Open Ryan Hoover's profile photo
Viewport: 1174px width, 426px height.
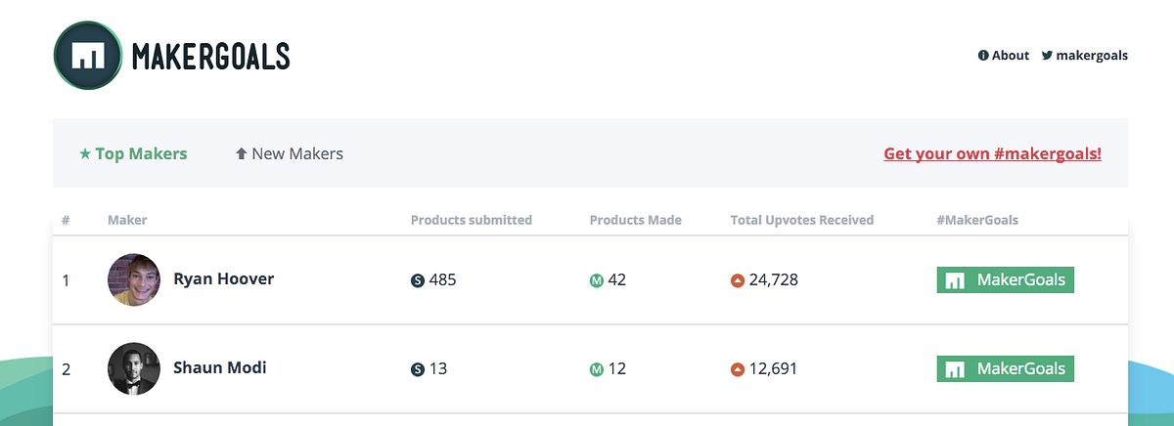pyautogui.click(x=133, y=280)
